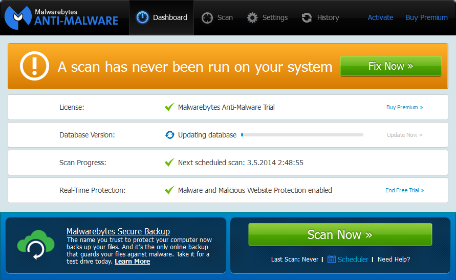Click the Activate link in header
Image resolution: width=456 pixels, height=280 pixels.
(x=380, y=17)
